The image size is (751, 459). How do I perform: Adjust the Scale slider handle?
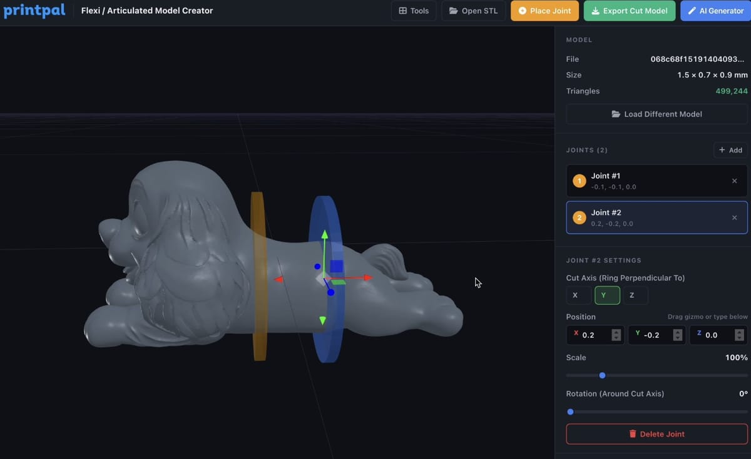click(x=602, y=375)
